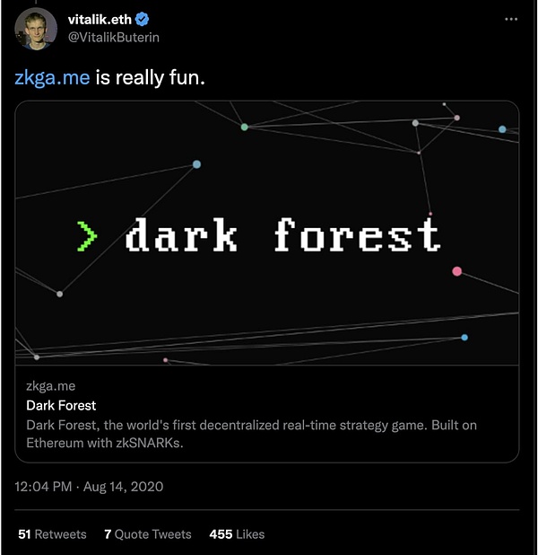Click the 'is really fun.' tweet text
The width and height of the screenshot is (538, 555).
click(150, 78)
